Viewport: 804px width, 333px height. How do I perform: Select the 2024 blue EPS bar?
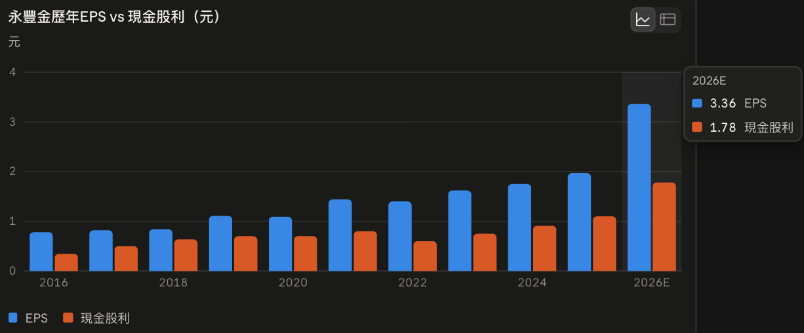click(x=519, y=227)
